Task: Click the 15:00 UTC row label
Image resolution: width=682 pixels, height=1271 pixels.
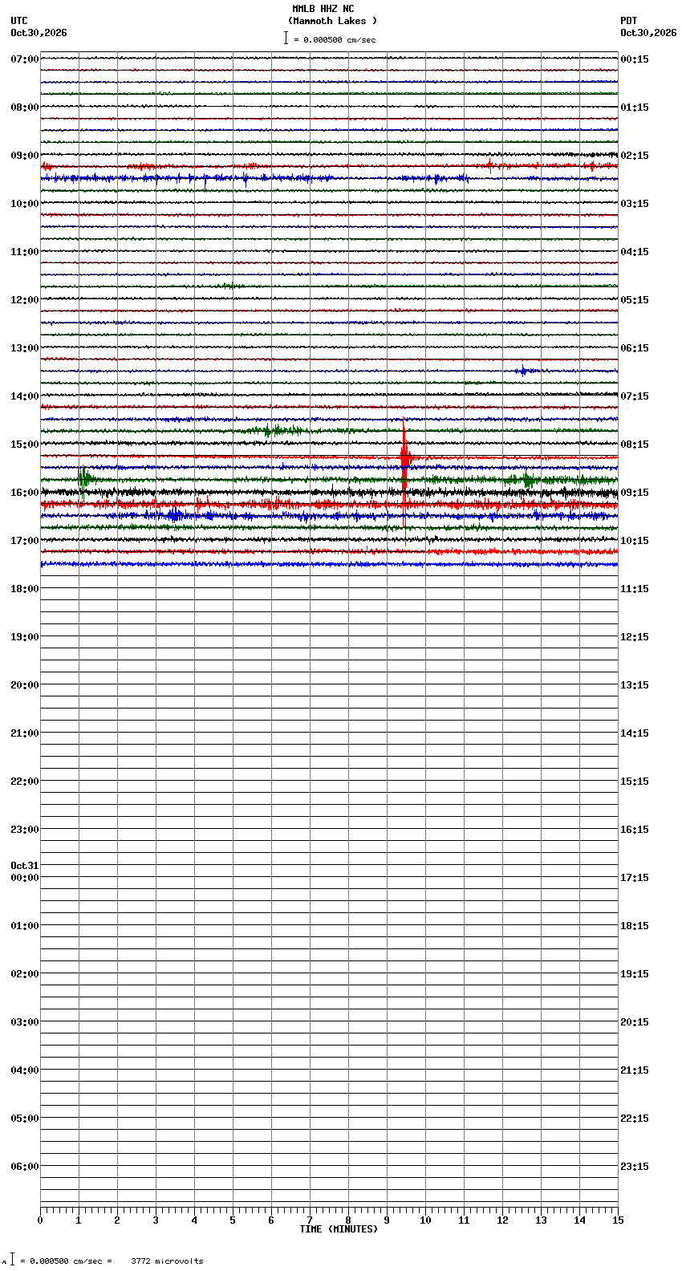Action: (x=25, y=445)
